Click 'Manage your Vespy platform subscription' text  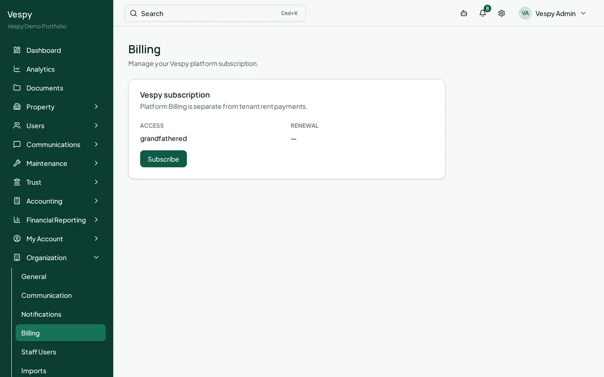pos(193,64)
